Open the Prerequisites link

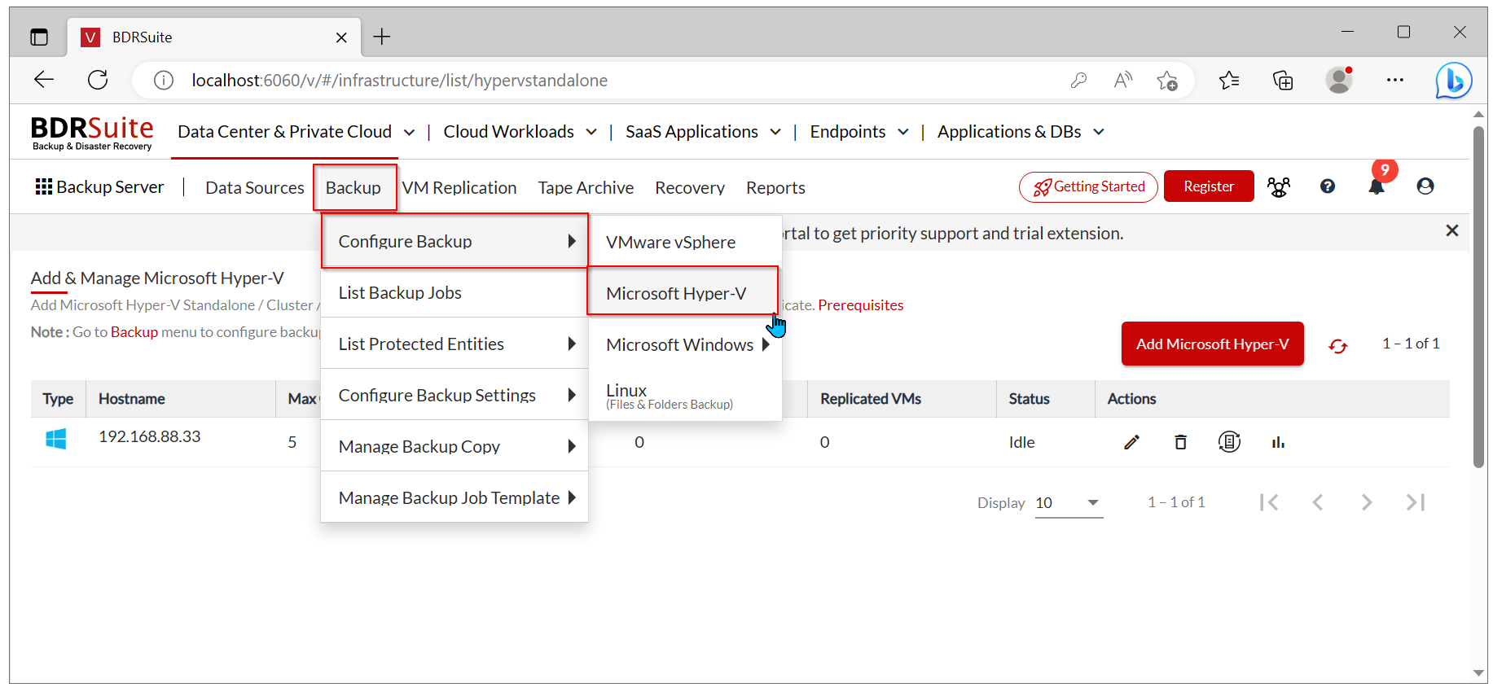point(860,305)
